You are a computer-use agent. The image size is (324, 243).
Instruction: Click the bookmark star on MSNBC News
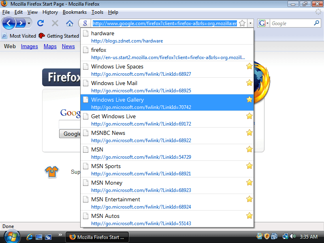coord(249,133)
